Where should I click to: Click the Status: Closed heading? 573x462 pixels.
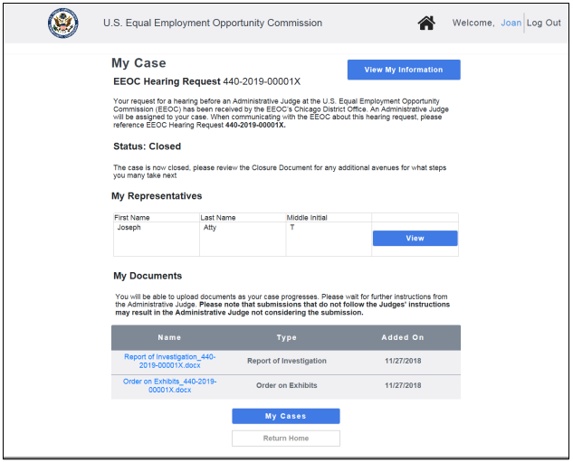point(147,146)
